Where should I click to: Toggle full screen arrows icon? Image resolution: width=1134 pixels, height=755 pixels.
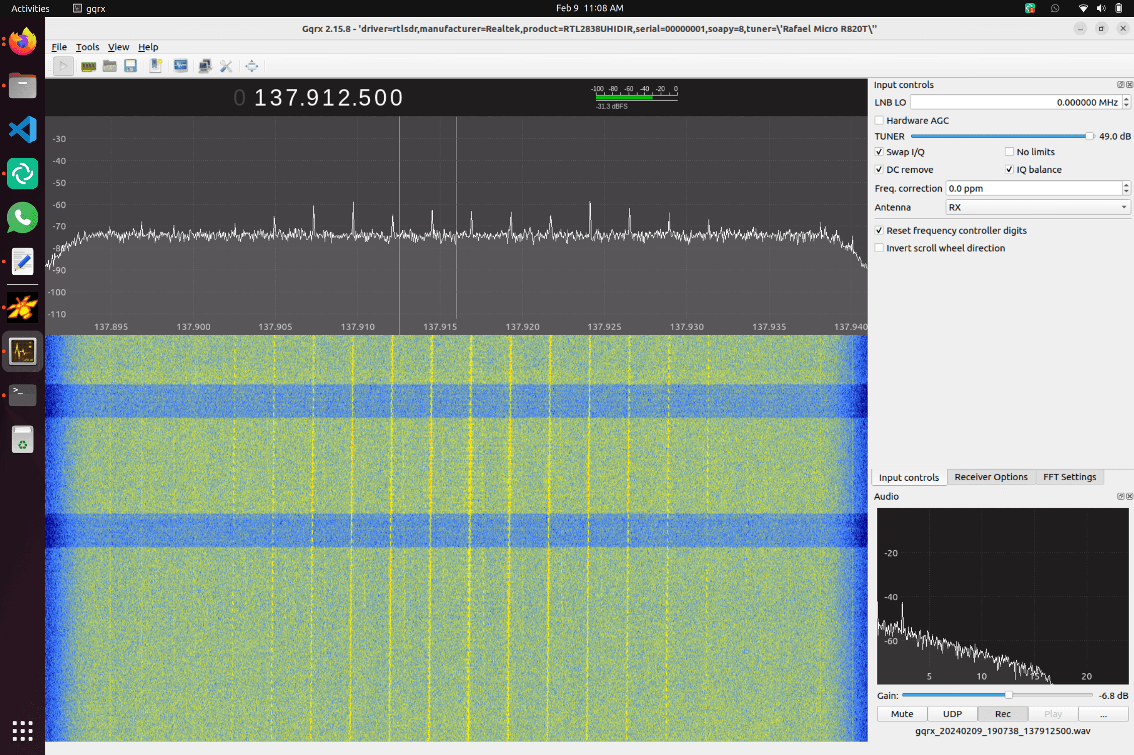pyautogui.click(x=252, y=66)
